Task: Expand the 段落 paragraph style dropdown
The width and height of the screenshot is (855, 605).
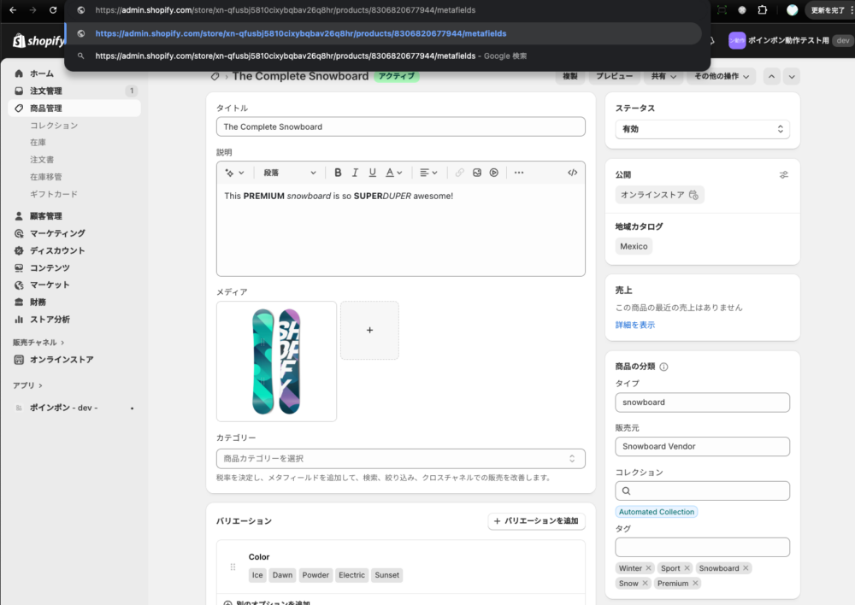Action: tap(289, 173)
